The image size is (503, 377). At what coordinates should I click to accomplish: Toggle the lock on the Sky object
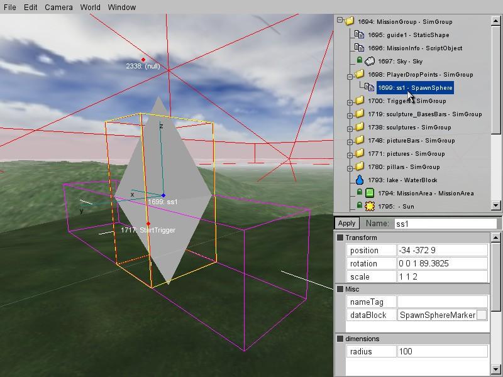(360, 62)
